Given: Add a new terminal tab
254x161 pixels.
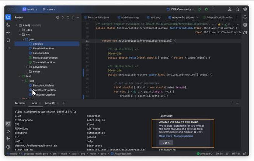Looking at the screenshot, I should tap(64, 103).
